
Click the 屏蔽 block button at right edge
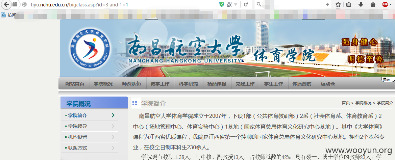point(388,79)
